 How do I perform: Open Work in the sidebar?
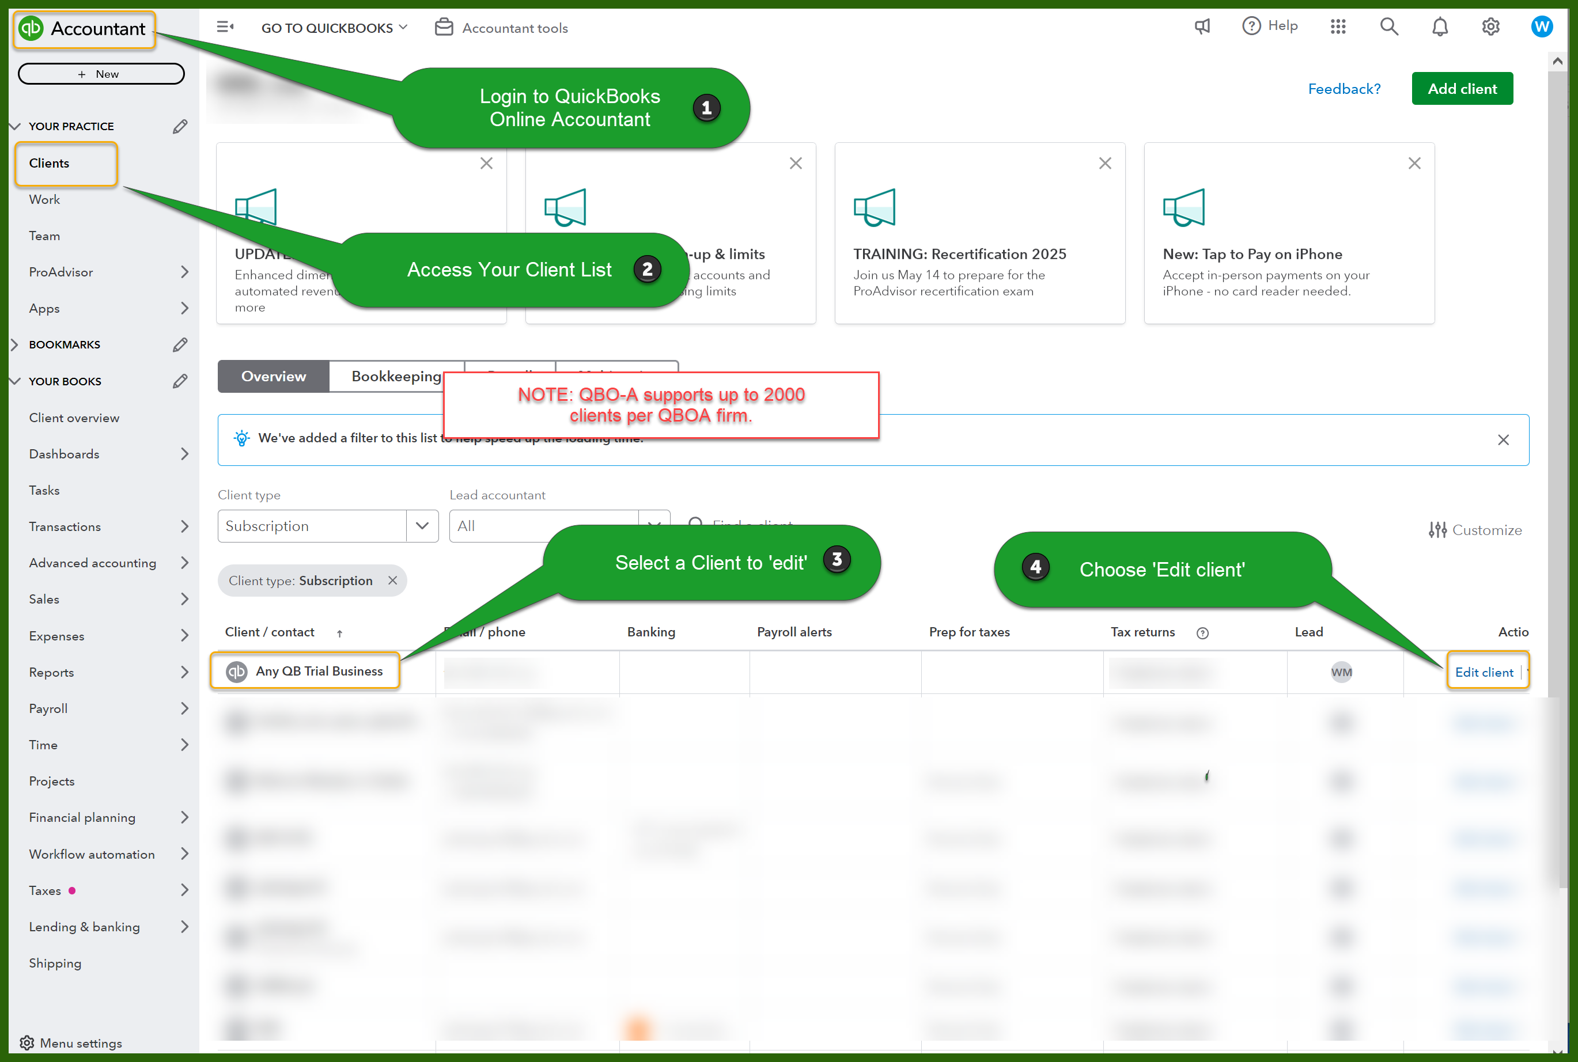(x=44, y=200)
